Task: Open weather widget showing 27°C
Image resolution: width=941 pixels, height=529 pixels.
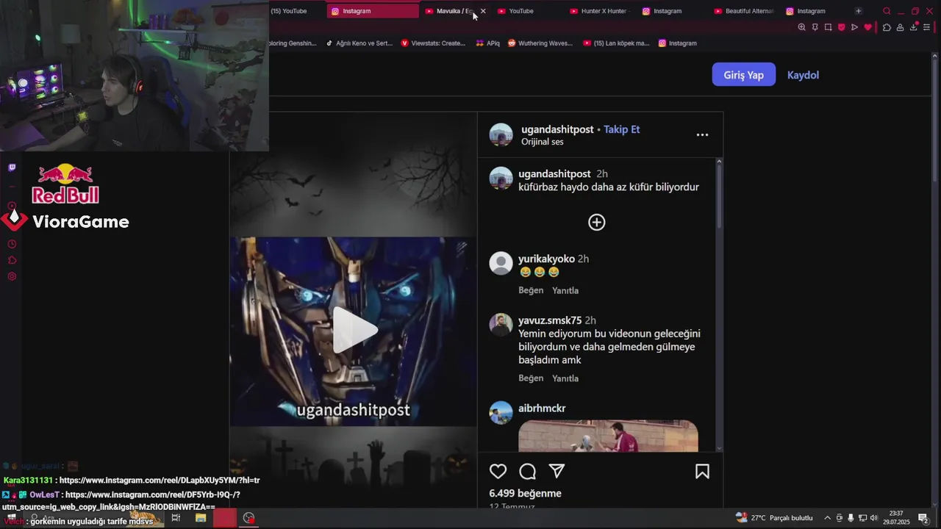Action: pyautogui.click(x=774, y=518)
